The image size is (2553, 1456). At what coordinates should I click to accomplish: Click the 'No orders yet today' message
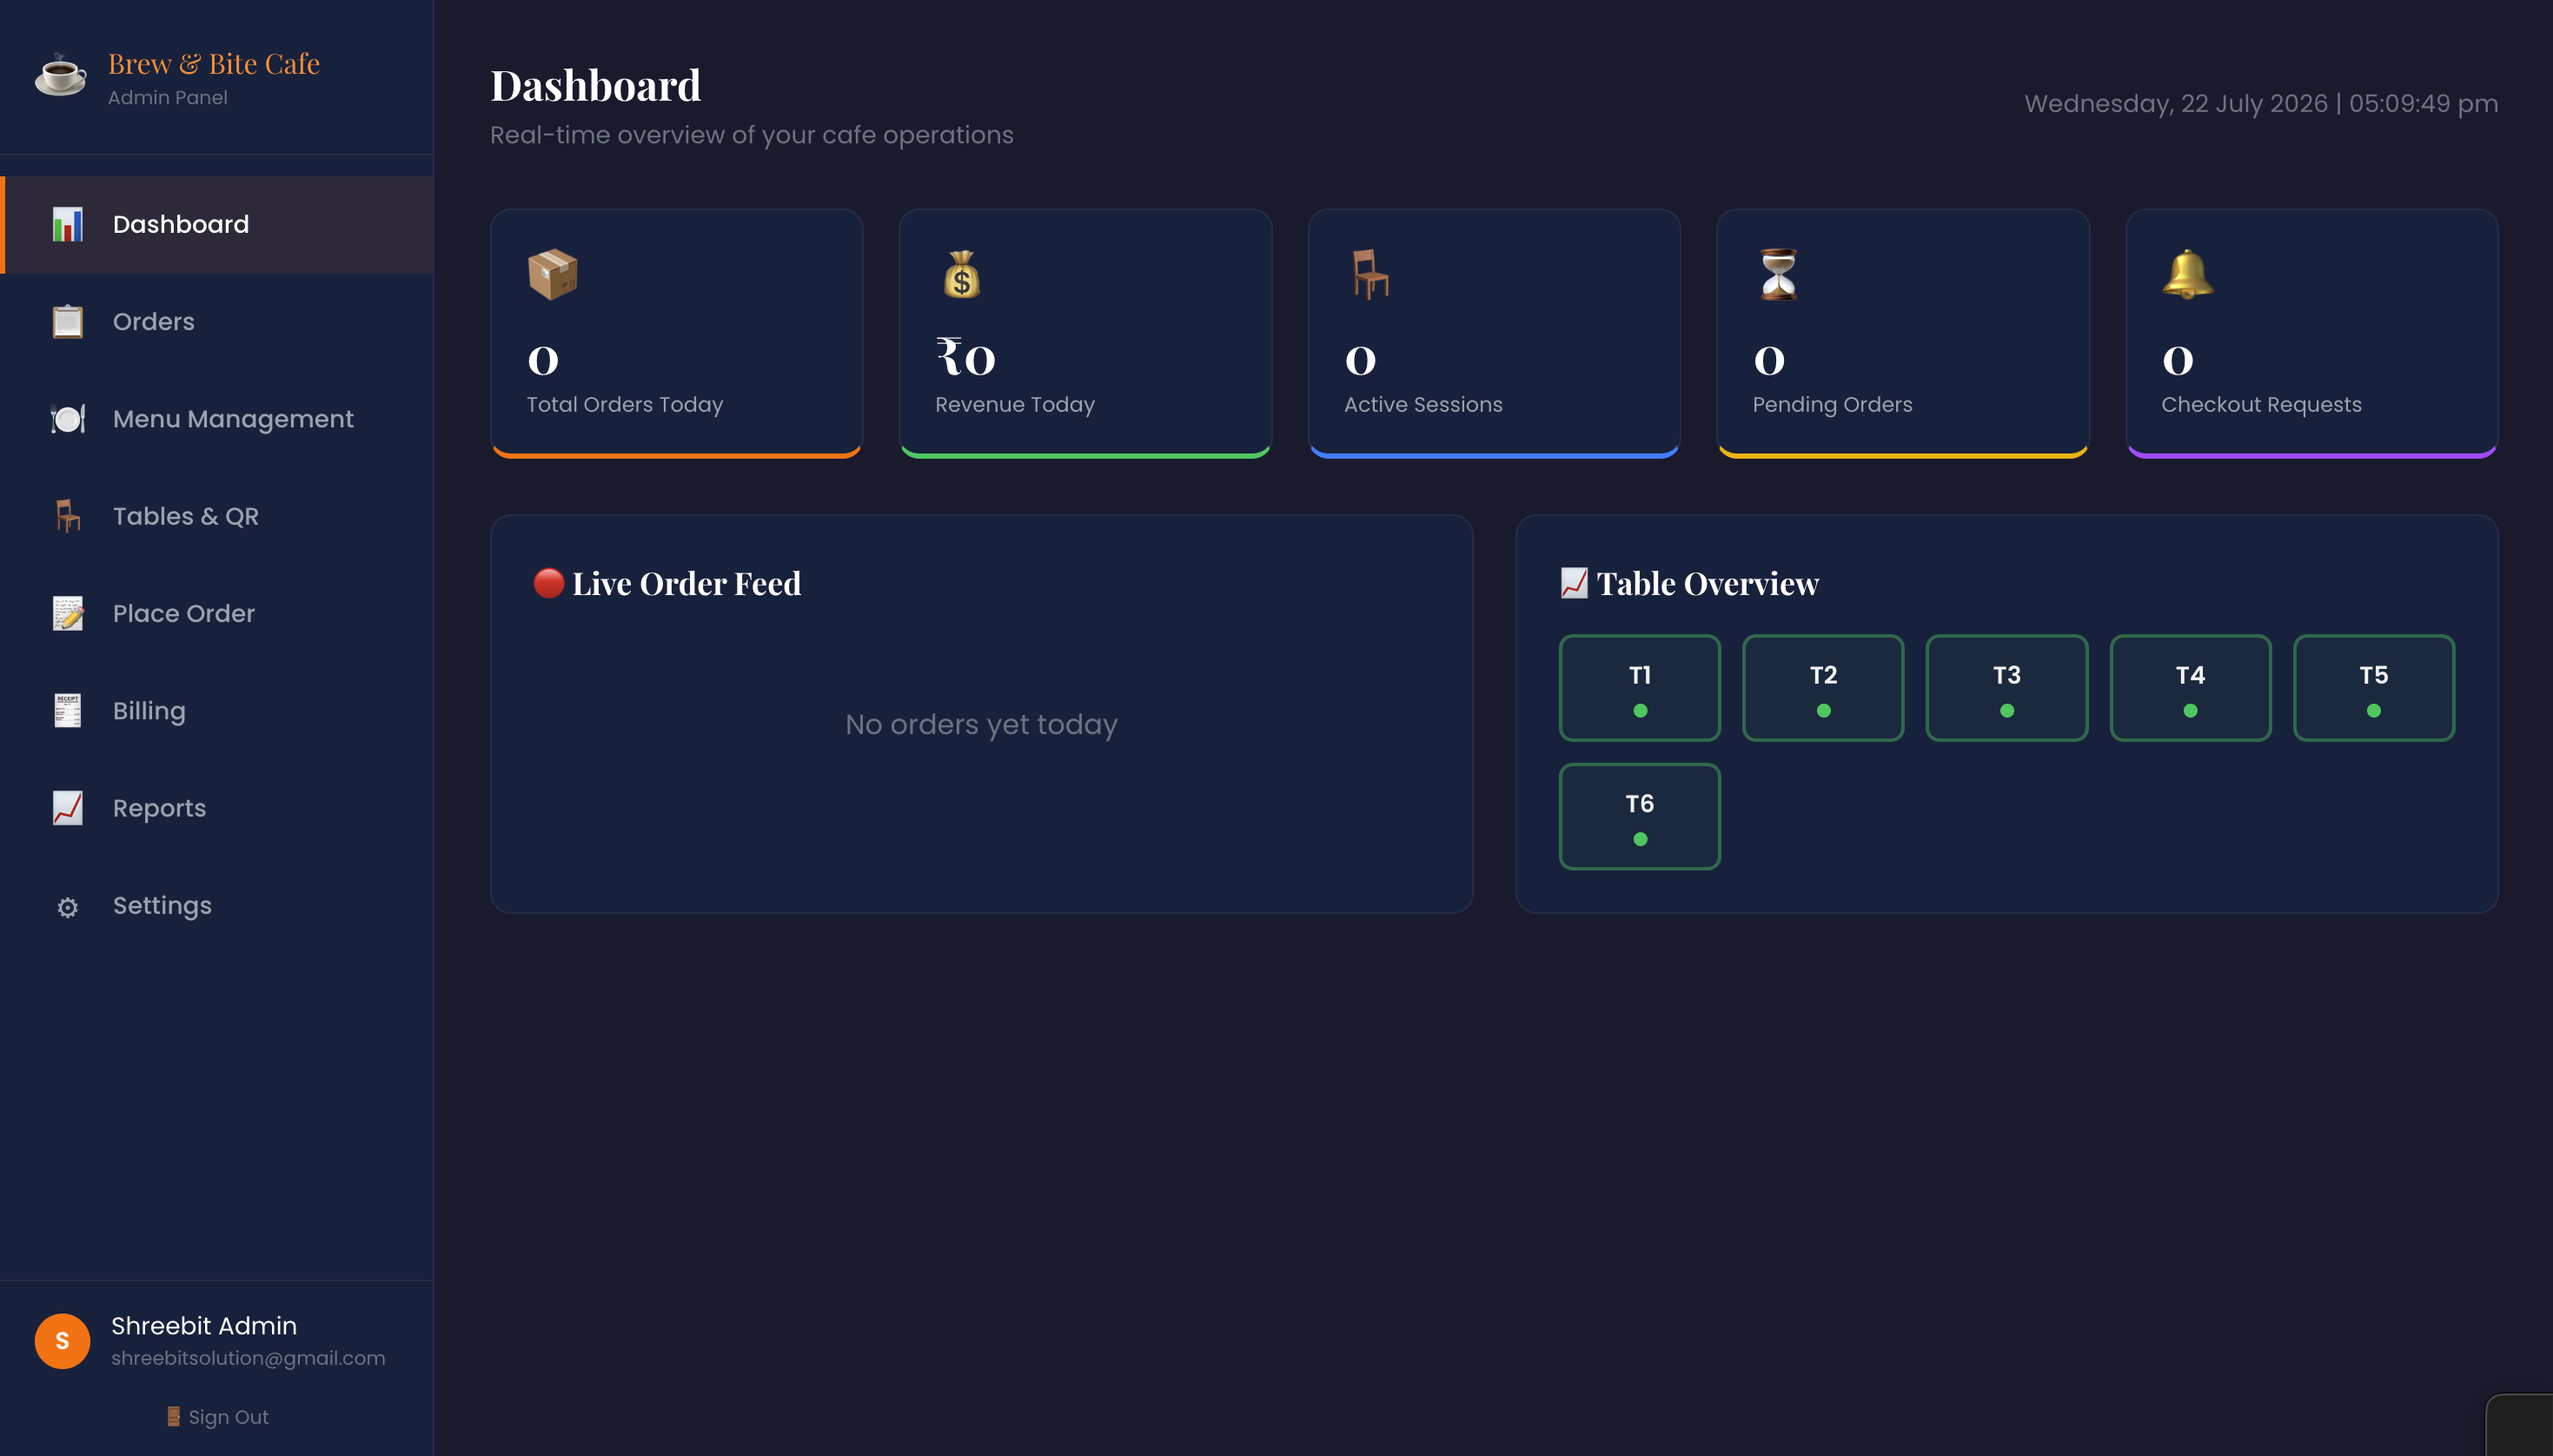(981, 724)
